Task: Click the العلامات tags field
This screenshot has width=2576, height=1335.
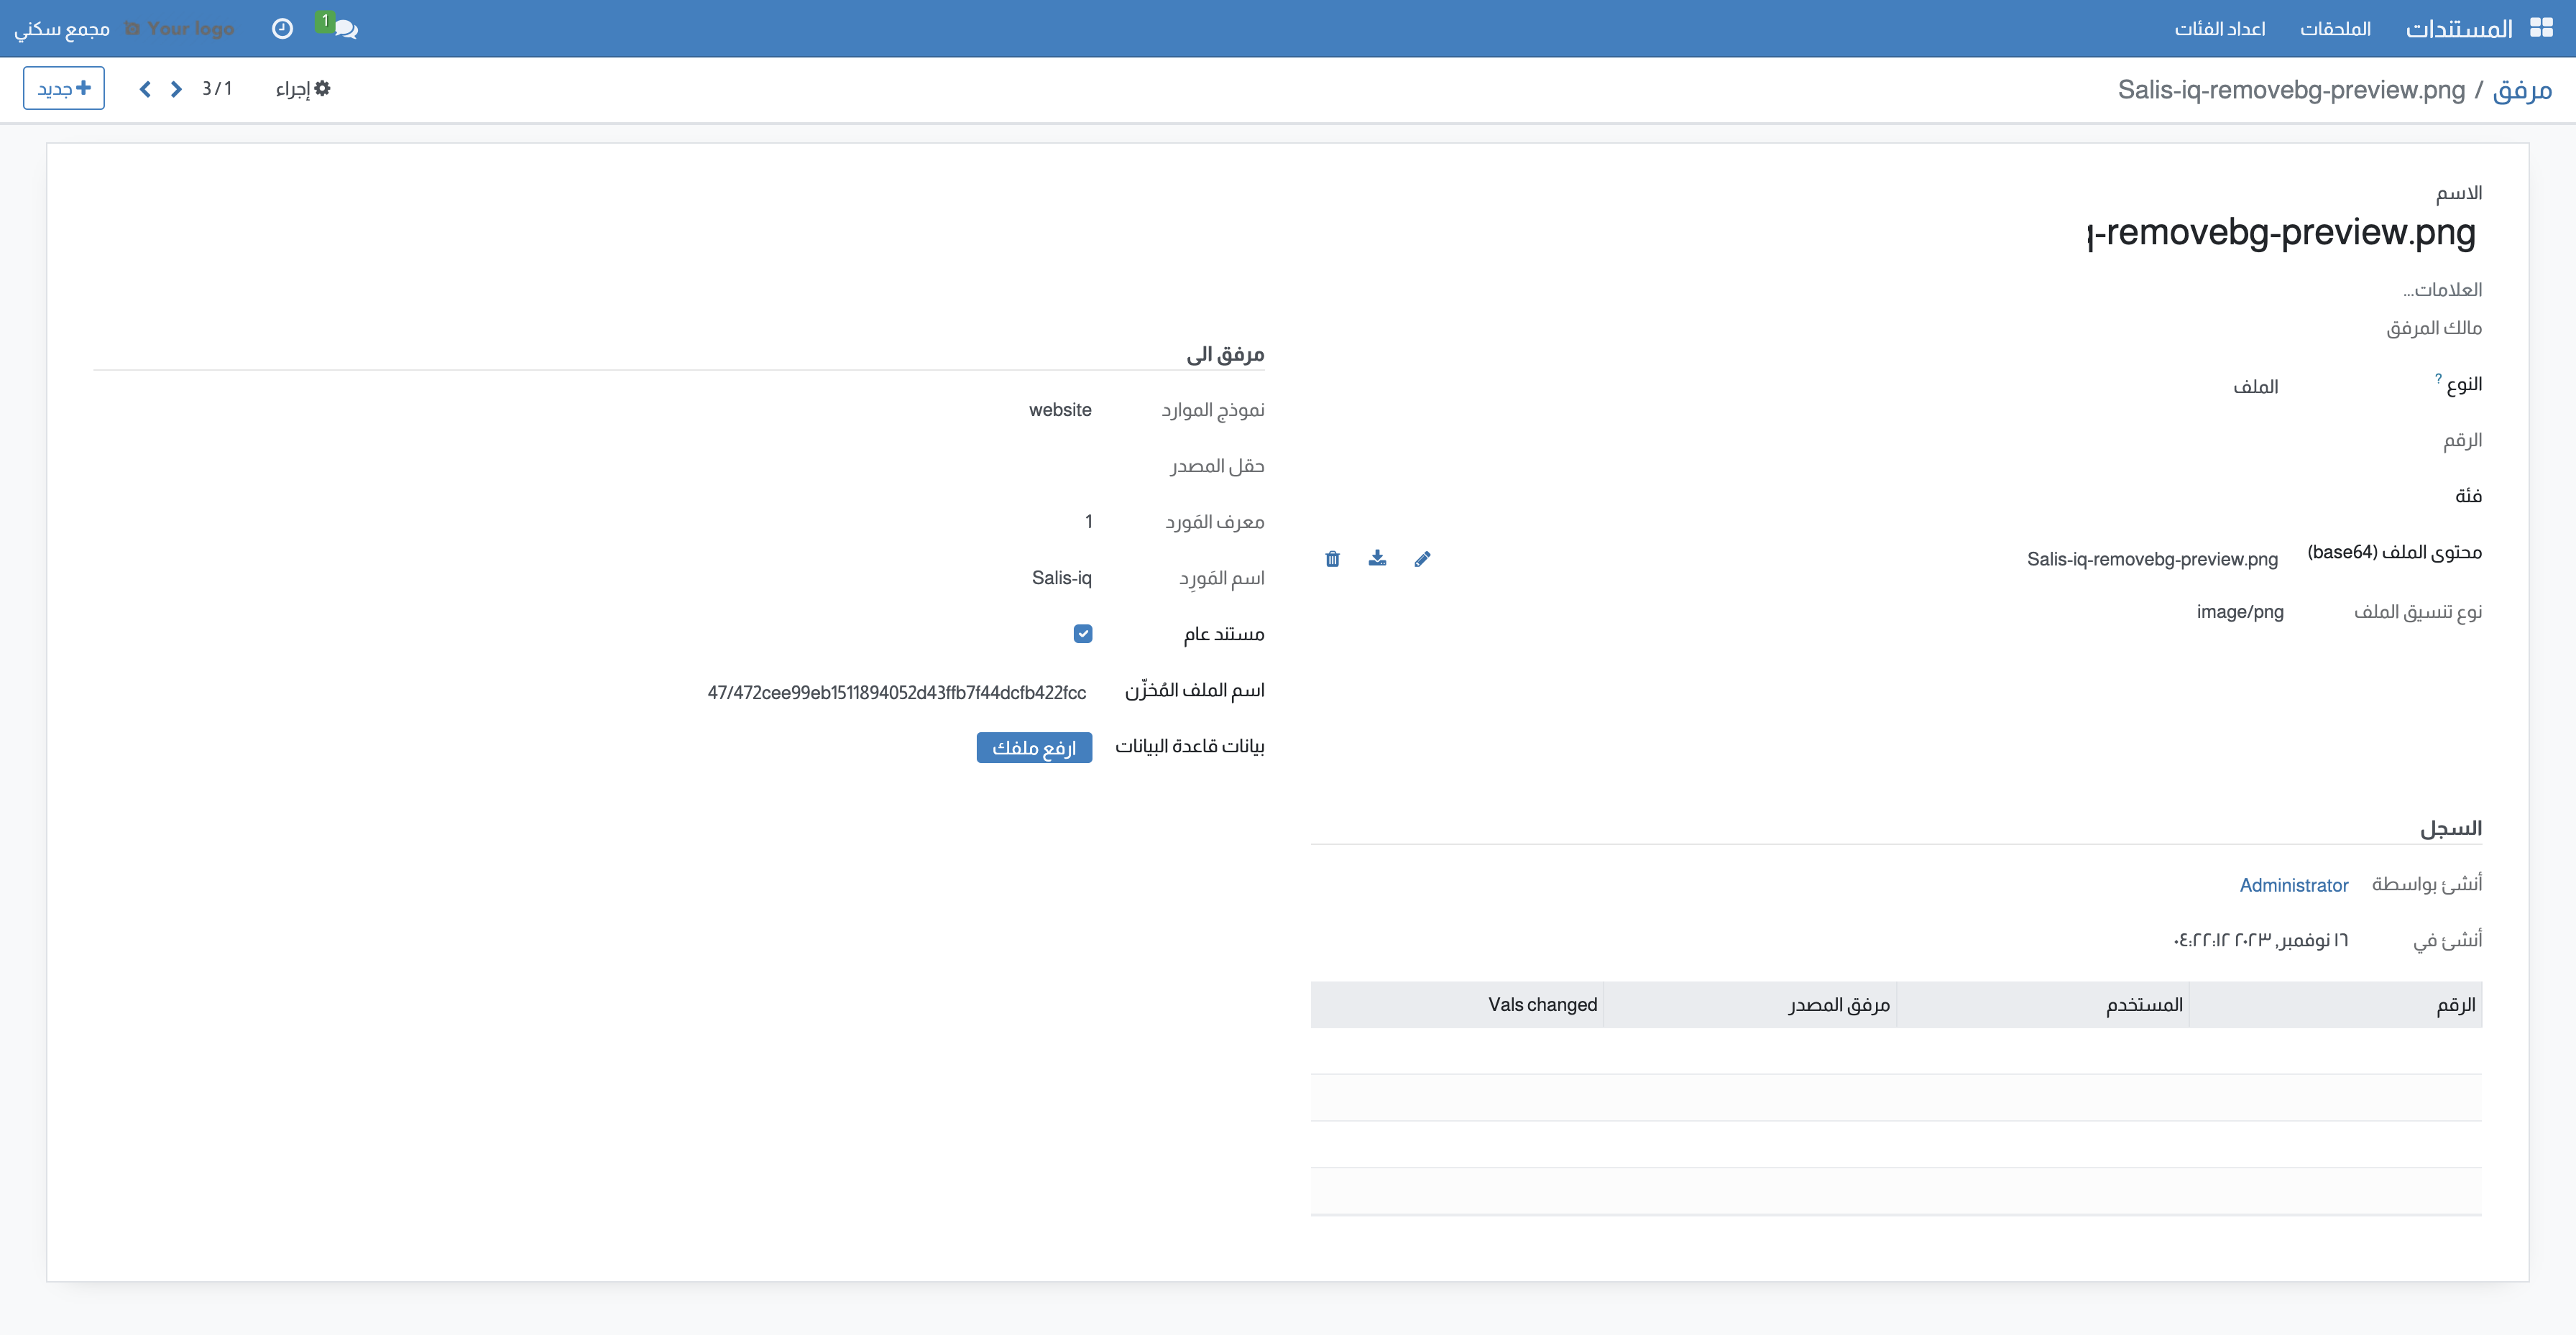Action: pyautogui.click(x=2442, y=289)
